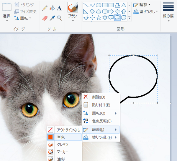This screenshot has width=177, height=161.
Task: Choose the rectangle shape
Action: tap(105, 5)
